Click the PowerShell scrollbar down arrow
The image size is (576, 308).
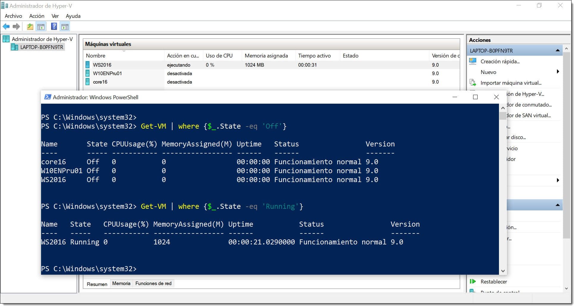point(503,271)
